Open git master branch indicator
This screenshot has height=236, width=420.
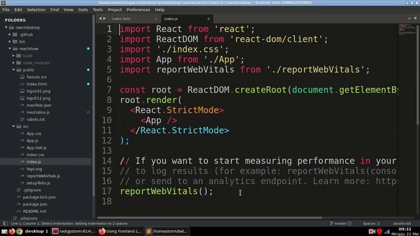coord(341,223)
